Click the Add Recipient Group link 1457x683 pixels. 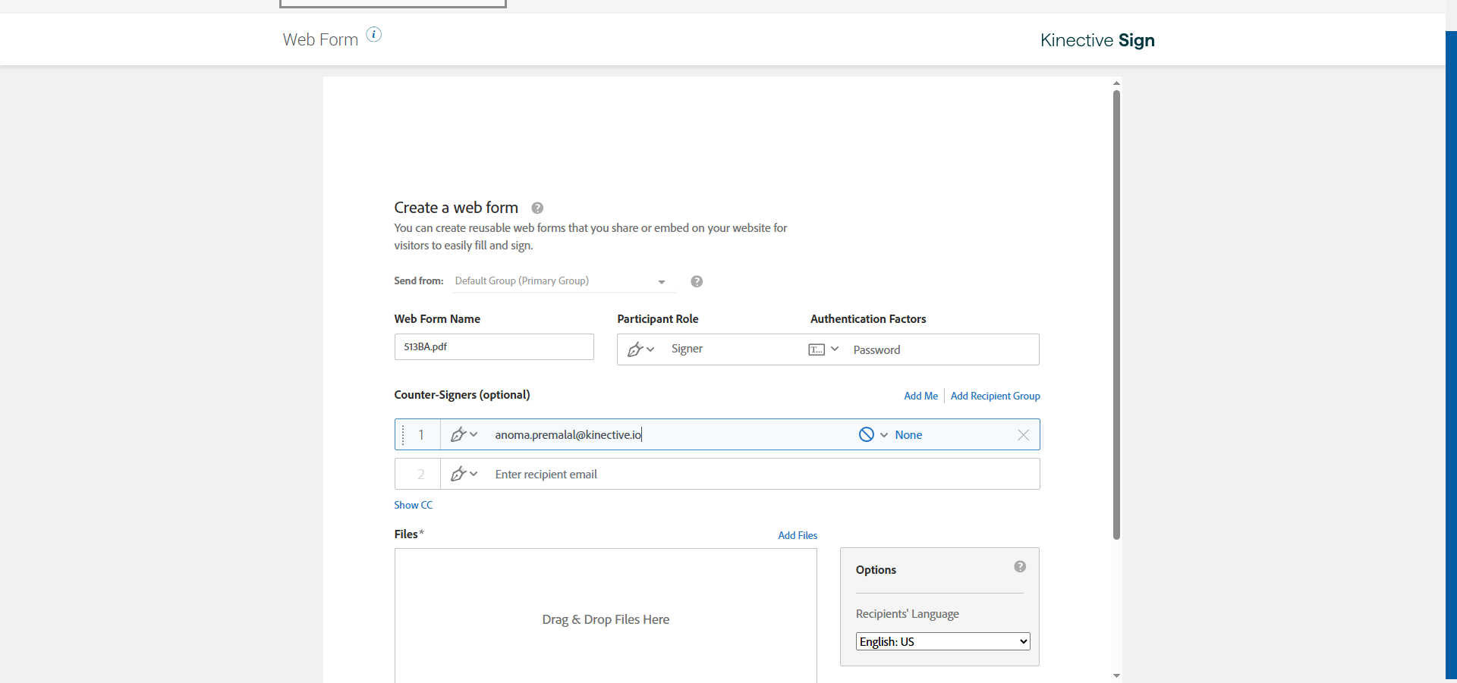pos(995,396)
